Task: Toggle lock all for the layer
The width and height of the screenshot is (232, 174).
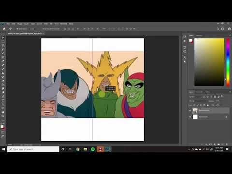Action: [208, 105]
